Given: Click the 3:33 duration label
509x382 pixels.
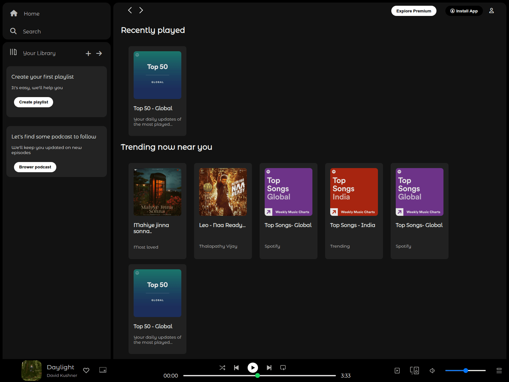Looking at the screenshot, I should pos(346,376).
